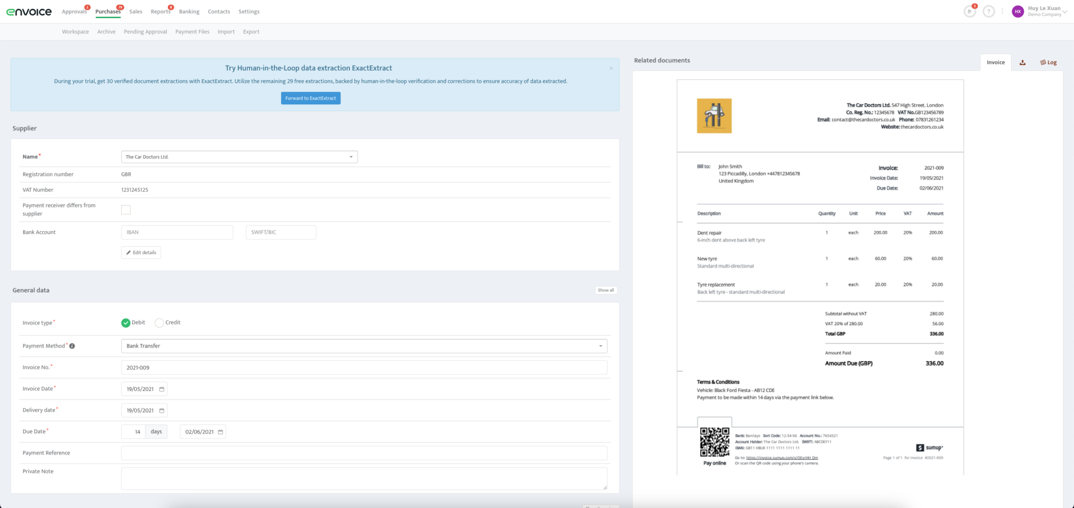This screenshot has height=508, width=1074.
Task: Click the upload document icon above the invoice preview
Action: [x=1023, y=62]
